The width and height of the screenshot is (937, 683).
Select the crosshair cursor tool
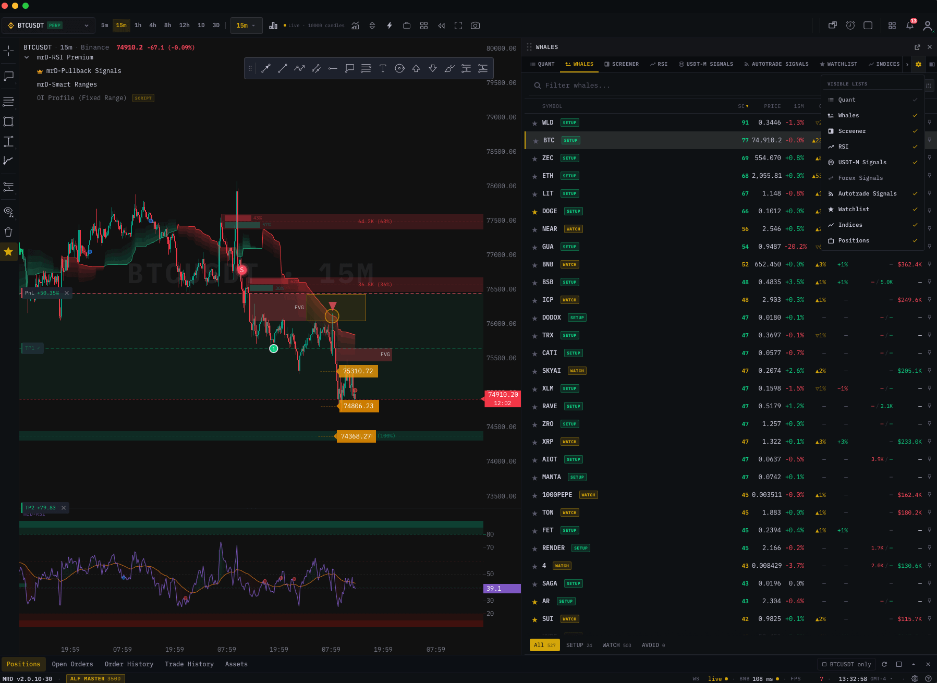pyautogui.click(x=8, y=51)
